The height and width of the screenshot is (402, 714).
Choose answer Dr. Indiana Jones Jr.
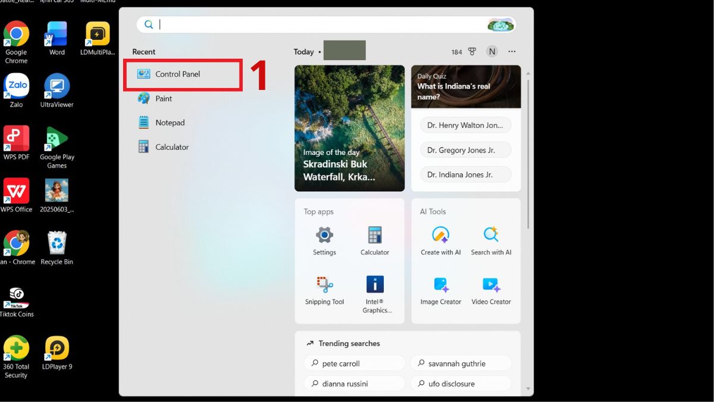pyautogui.click(x=465, y=174)
